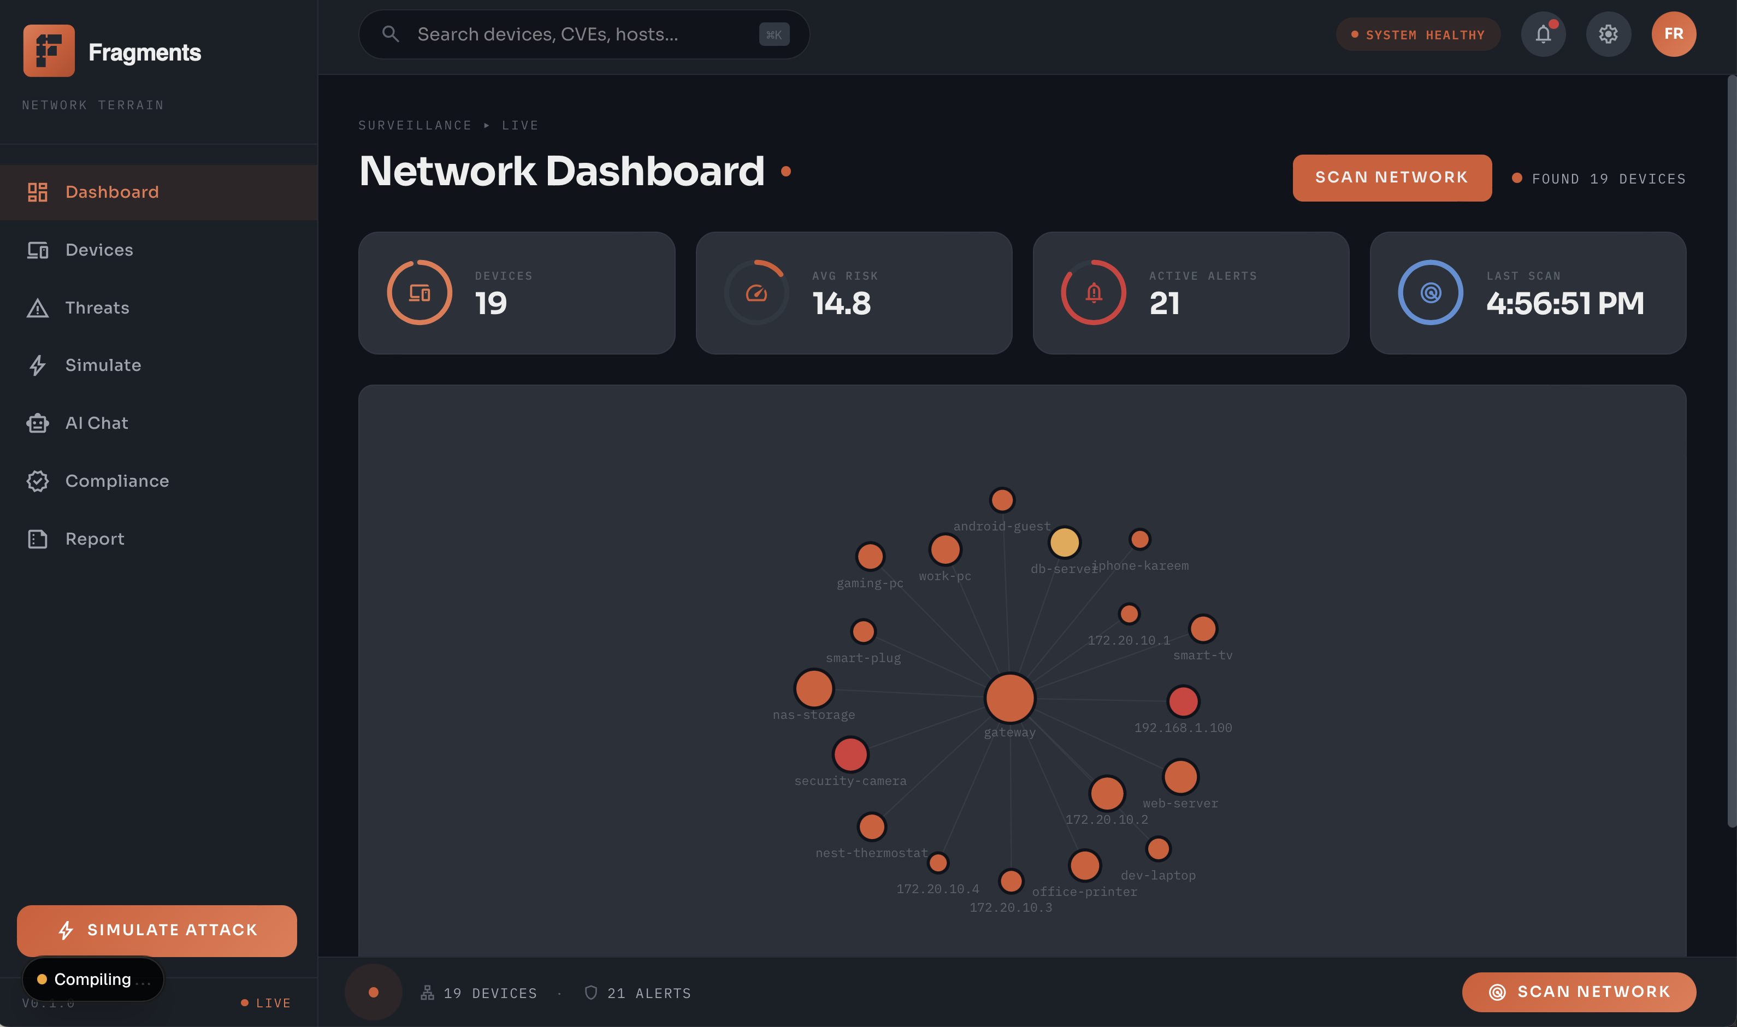Click the Last Scan radar icon
Screen dimensions: 1737x1027
tap(1430, 293)
